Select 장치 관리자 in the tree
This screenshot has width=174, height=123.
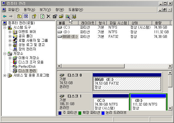point(27,49)
